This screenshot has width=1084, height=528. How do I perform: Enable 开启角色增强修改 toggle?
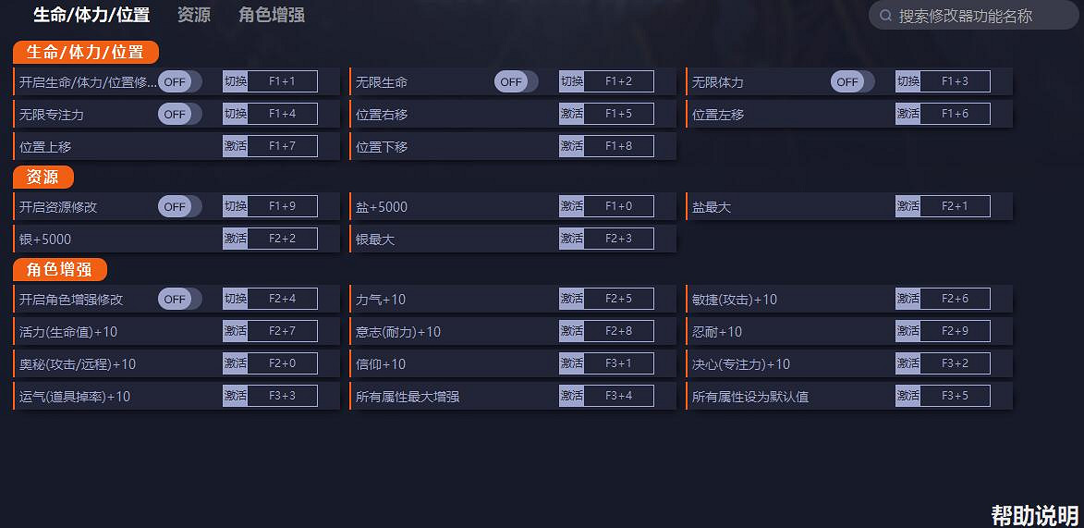(x=179, y=299)
